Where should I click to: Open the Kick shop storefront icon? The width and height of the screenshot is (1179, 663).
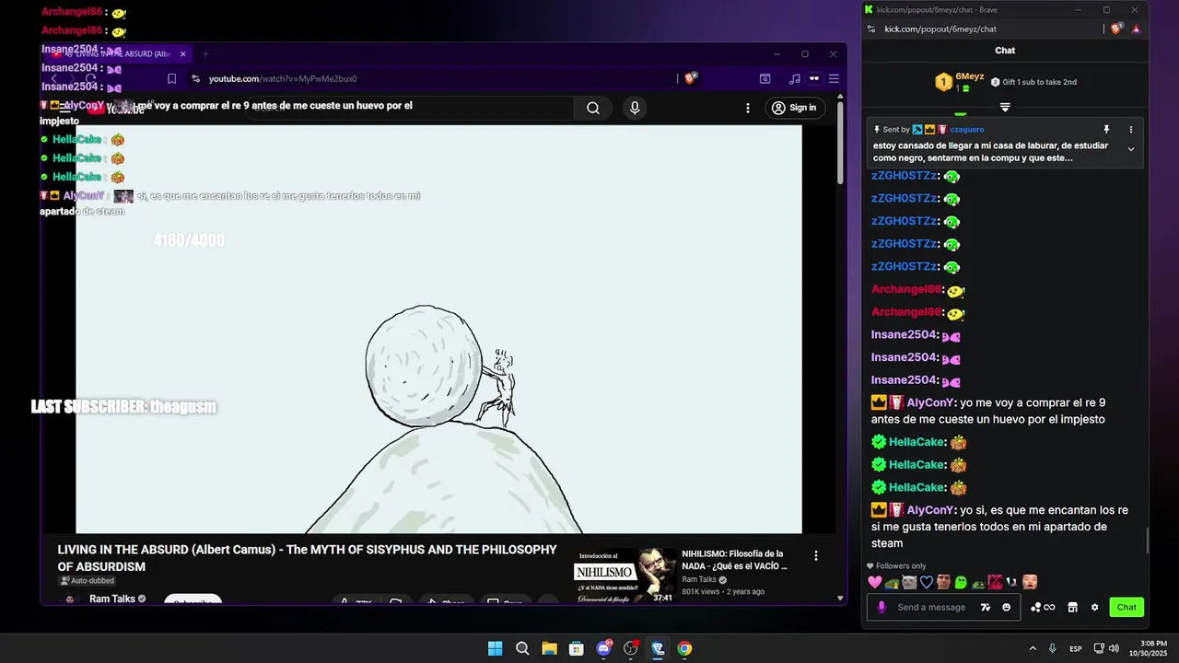point(1072,607)
